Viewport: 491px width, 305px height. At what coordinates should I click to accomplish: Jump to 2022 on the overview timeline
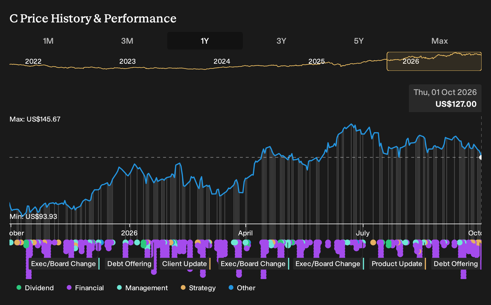[x=33, y=61]
